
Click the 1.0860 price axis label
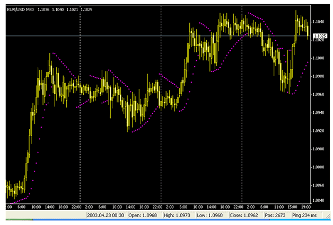tap(318, 185)
